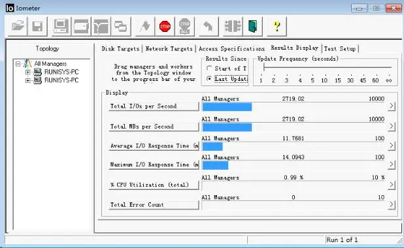
Task: Minimize the Iometer window
Action: coord(359,8)
